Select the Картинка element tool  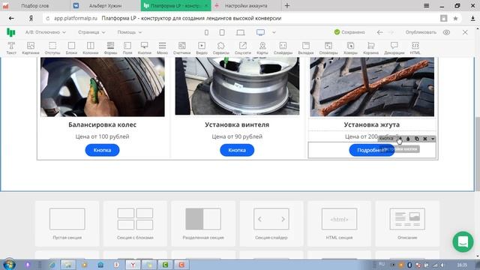point(31,48)
